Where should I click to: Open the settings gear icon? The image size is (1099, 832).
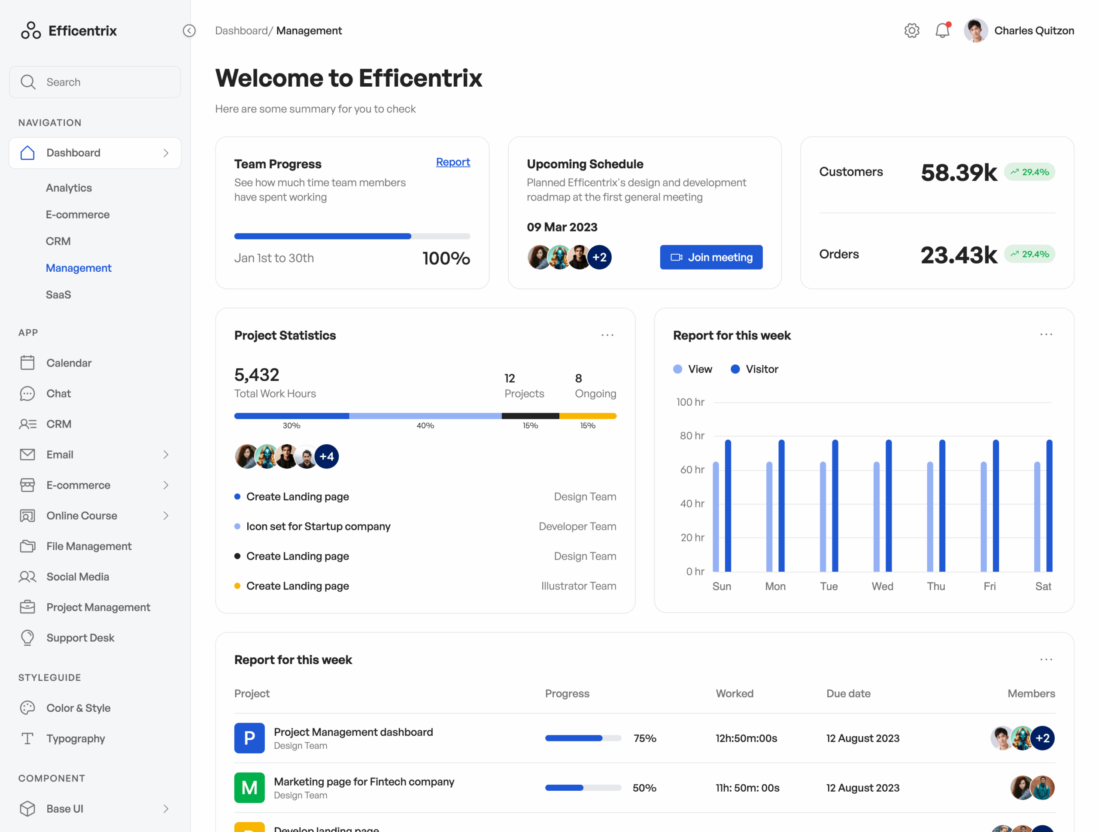click(911, 31)
